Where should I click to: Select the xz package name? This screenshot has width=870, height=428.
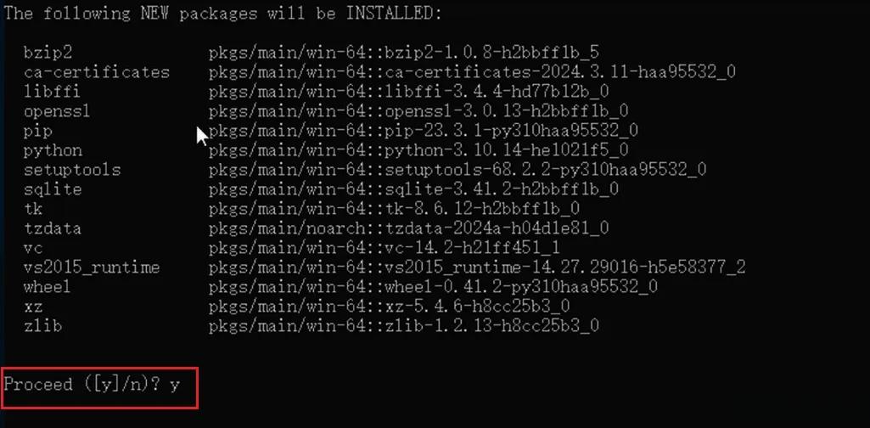tap(33, 307)
